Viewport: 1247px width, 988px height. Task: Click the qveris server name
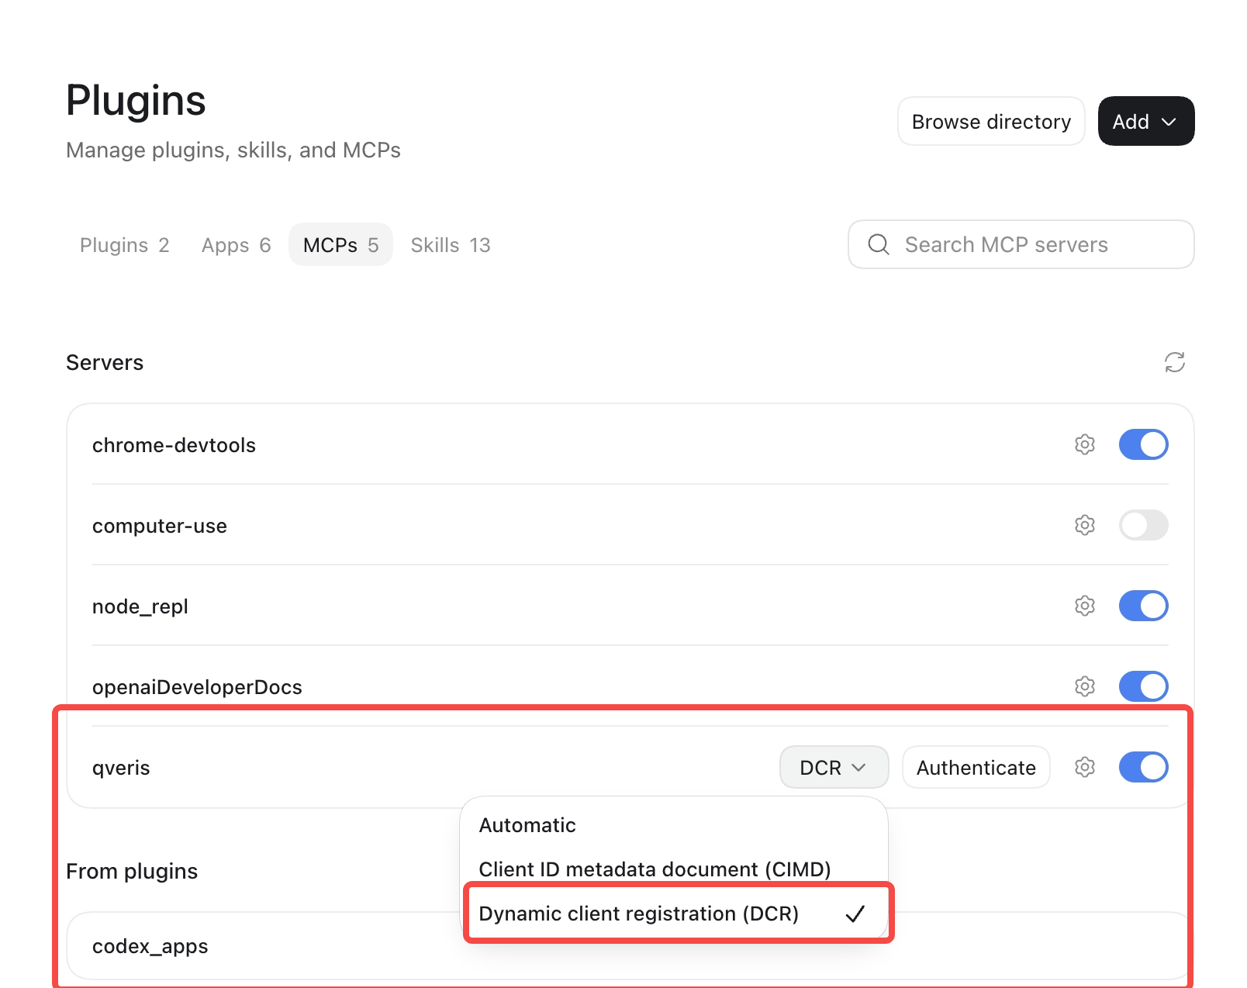click(121, 768)
